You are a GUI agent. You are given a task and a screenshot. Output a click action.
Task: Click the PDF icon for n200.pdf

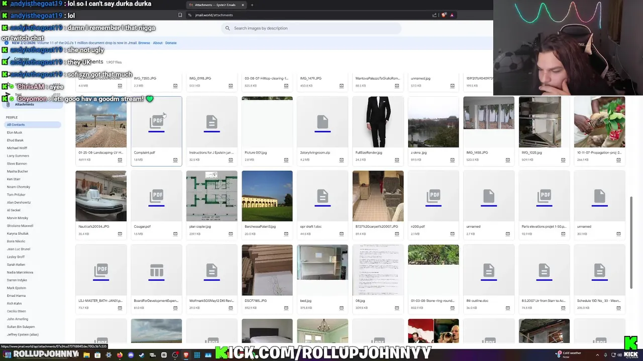tap(434, 196)
